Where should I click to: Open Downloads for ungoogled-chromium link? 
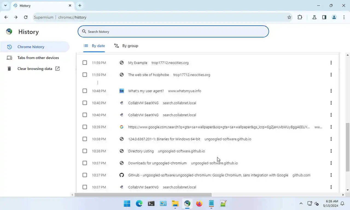point(157,163)
